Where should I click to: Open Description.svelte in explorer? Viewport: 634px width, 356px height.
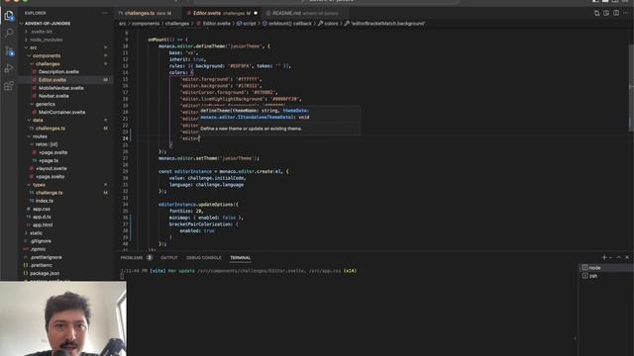pos(58,72)
